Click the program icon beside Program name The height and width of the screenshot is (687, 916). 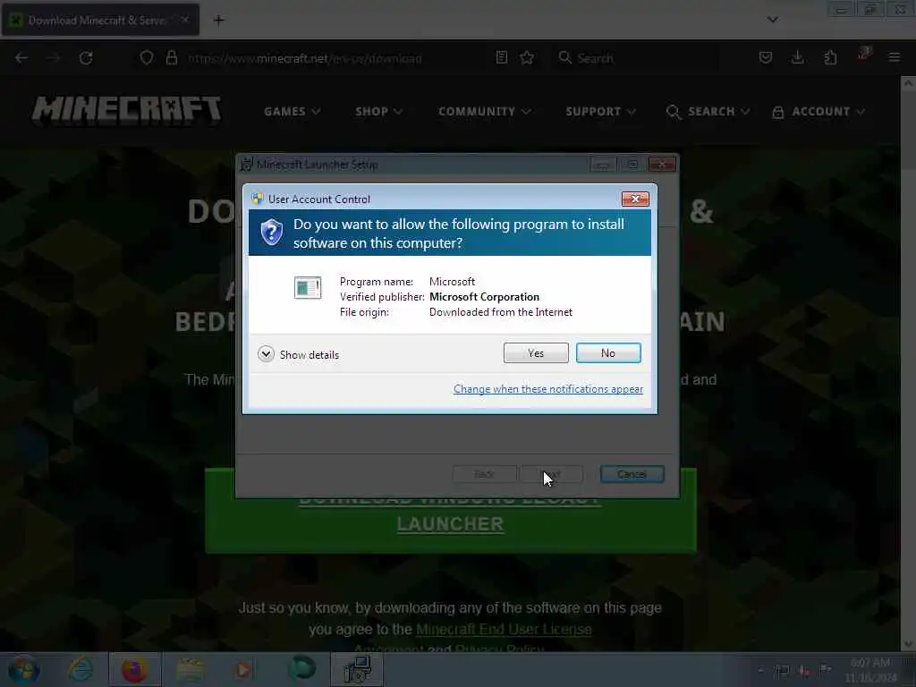click(308, 288)
